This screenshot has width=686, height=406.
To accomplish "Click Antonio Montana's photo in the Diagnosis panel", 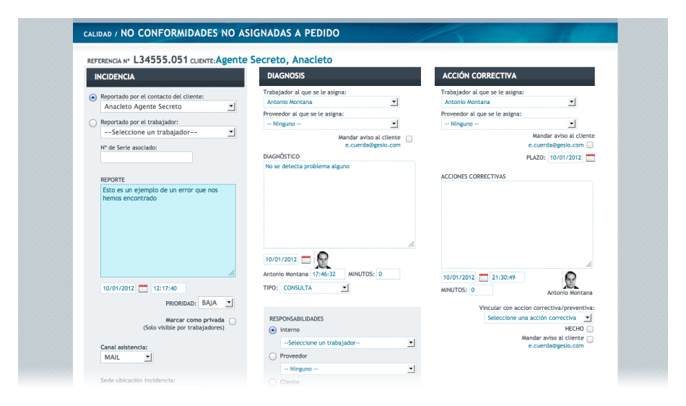I will click(x=323, y=260).
